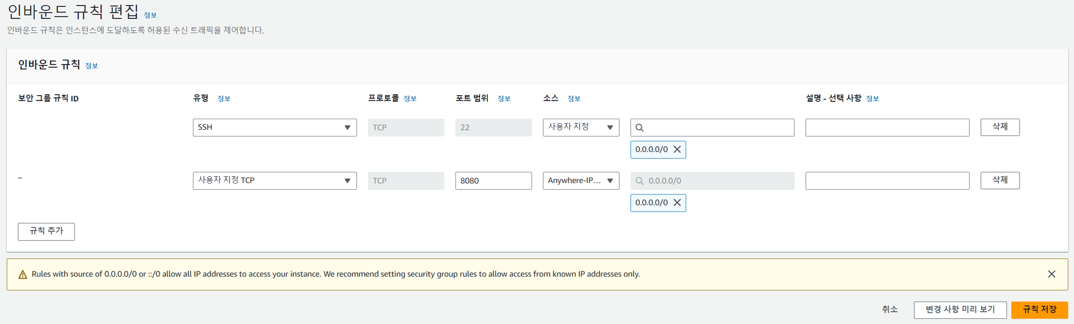Click the 규칙 추가 button
This screenshot has width=1074, height=324.
pos(46,231)
